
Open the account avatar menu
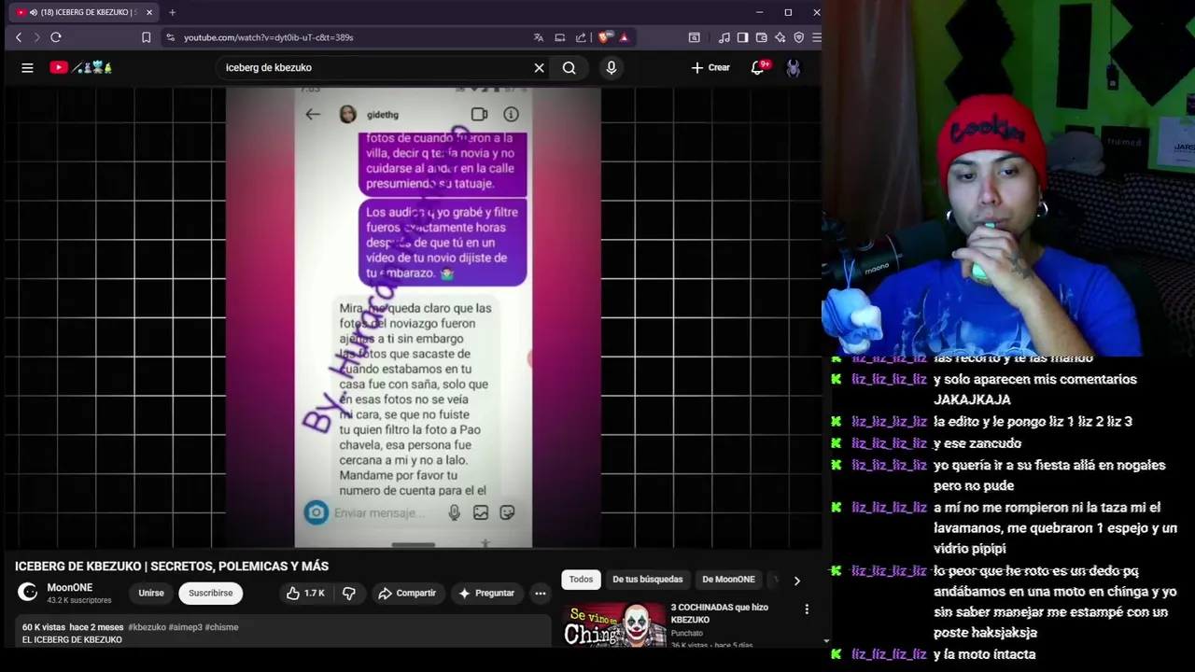point(793,67)
